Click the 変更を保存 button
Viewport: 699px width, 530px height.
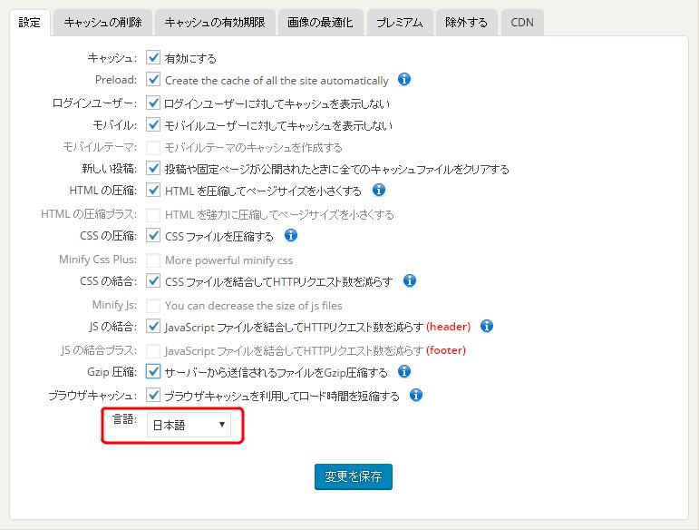(x=353, y=476)
